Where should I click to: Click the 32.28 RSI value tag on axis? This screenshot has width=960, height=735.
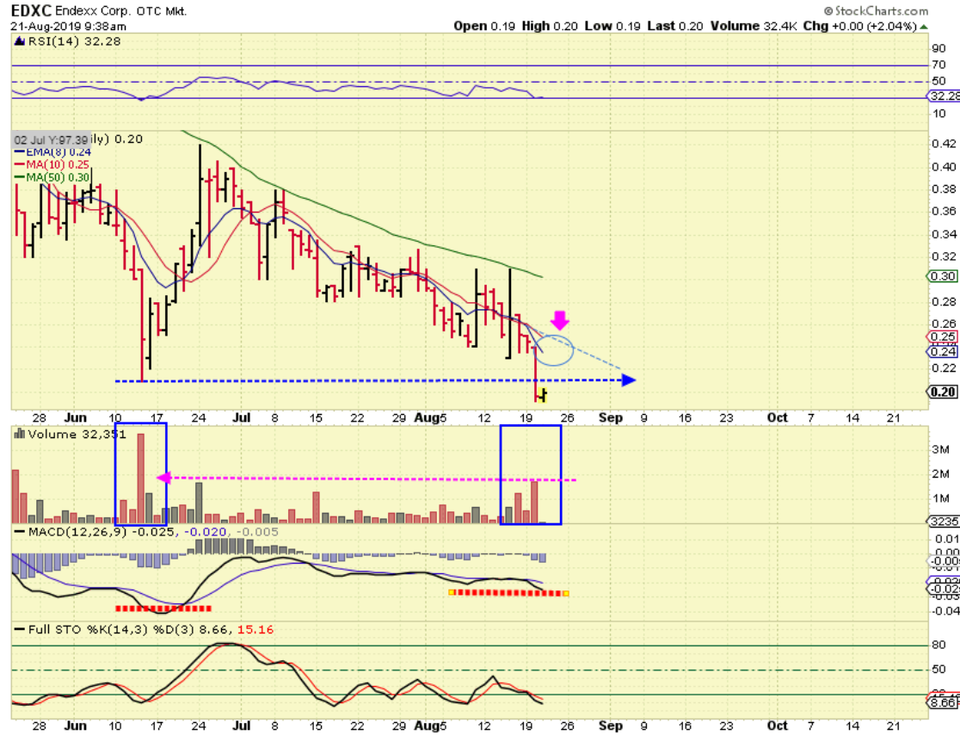[x=943, y=96]
